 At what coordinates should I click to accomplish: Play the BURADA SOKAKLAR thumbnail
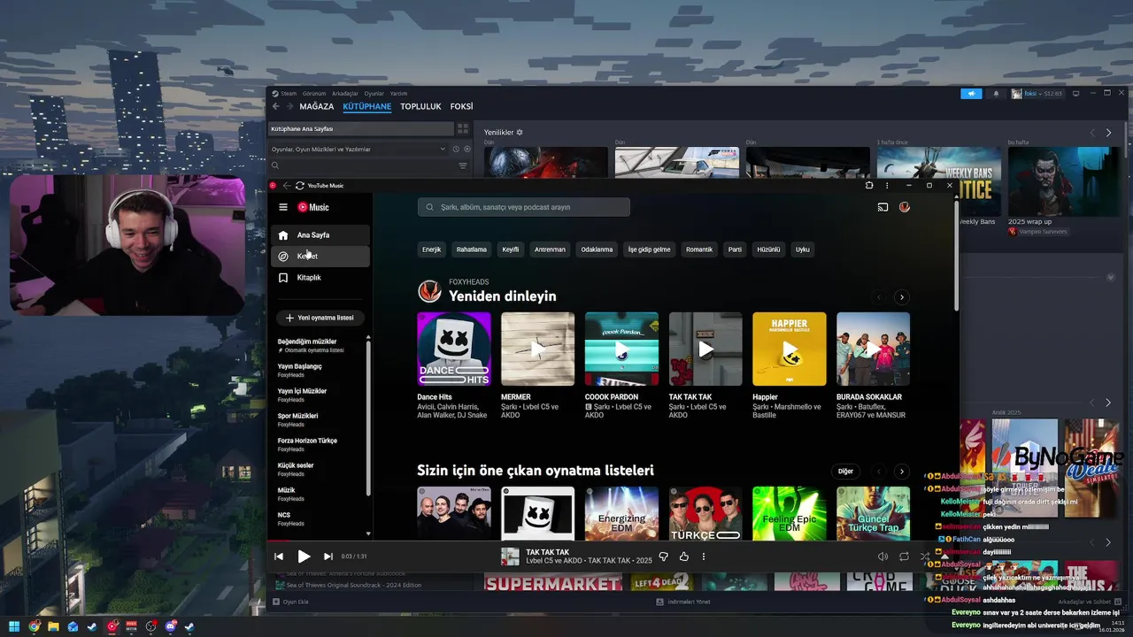(873, 349)
